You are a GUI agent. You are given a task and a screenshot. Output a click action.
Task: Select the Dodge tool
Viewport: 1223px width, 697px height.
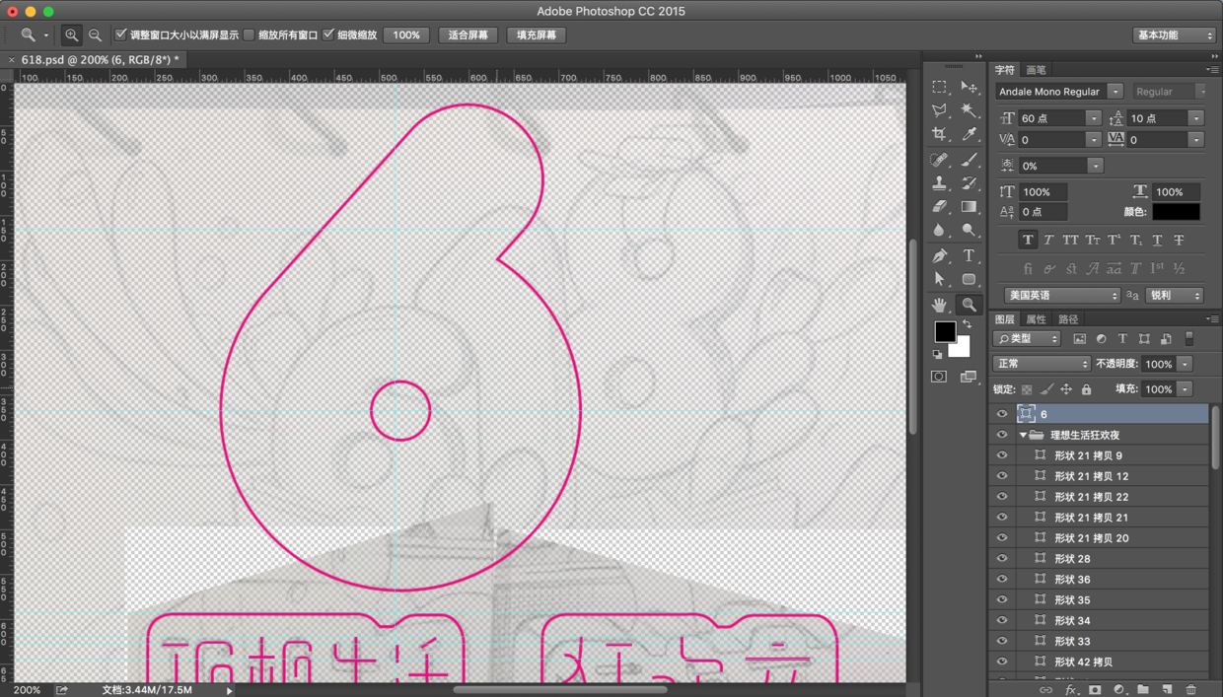(x=969, y=231)
